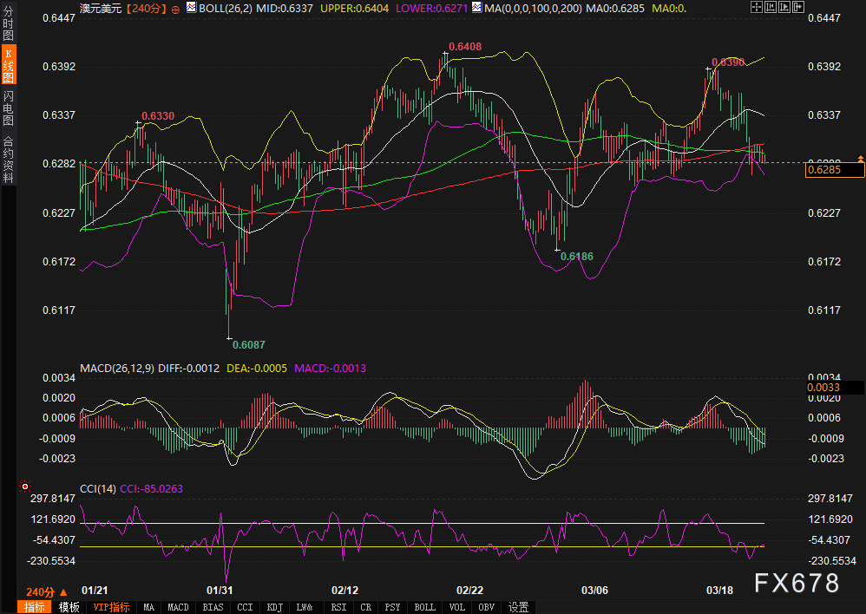866x614 pixels.
Task: Click the panel exit arrow icon
Action: [x=798, y=7]
